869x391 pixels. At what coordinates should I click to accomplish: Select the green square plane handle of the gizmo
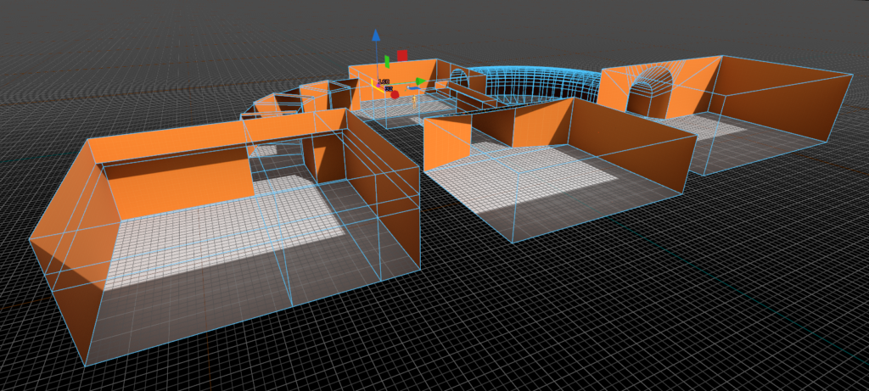[388, 61]
